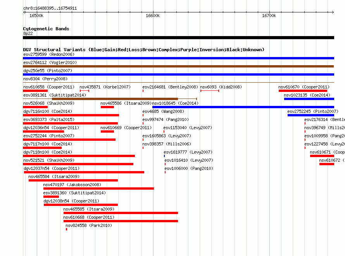
Task: Click the nsv435871 (Korbel2007) label
Action: pyautogui.click(x=105, y=87)
